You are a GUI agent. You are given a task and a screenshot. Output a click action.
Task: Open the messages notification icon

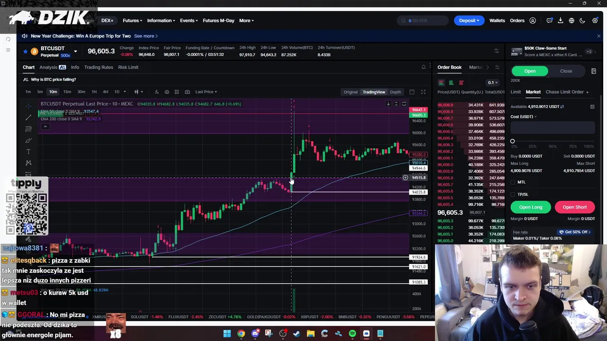(x=550, y=20)
